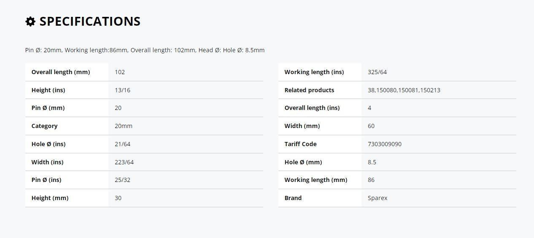Click the pin dimensions summary line

click(145, 50)
